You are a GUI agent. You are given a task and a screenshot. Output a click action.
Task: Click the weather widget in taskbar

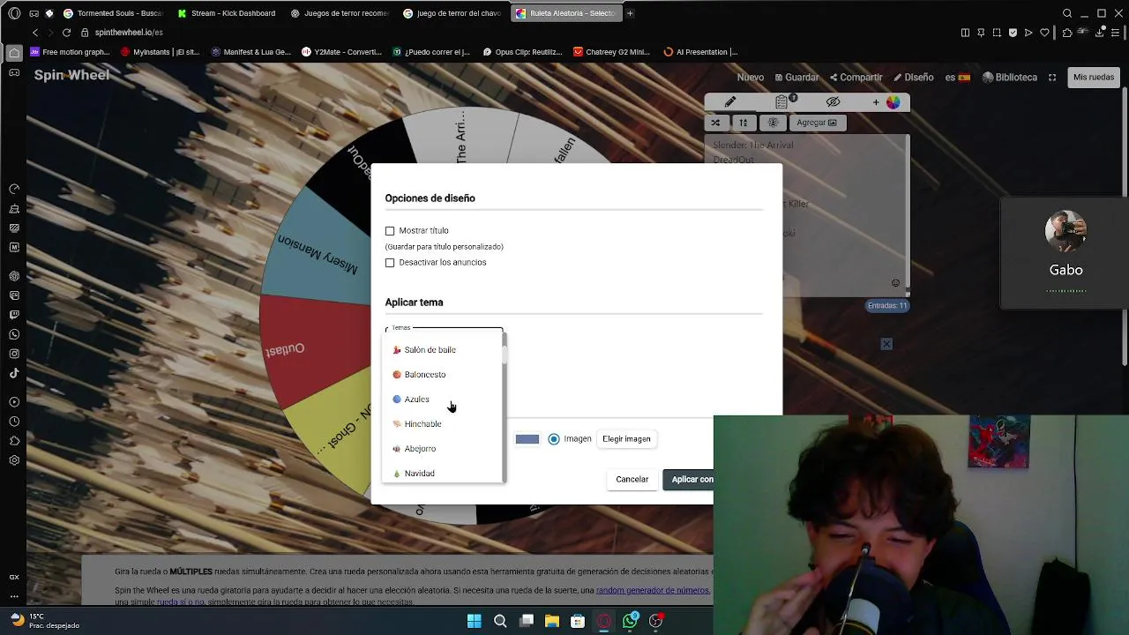click(x=44, y=621)
